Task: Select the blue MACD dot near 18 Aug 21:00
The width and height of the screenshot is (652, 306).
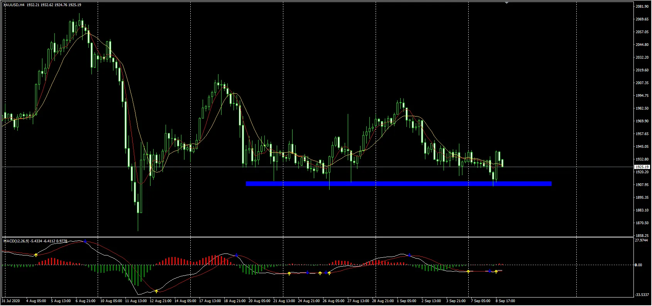Action: pos(236,255)
